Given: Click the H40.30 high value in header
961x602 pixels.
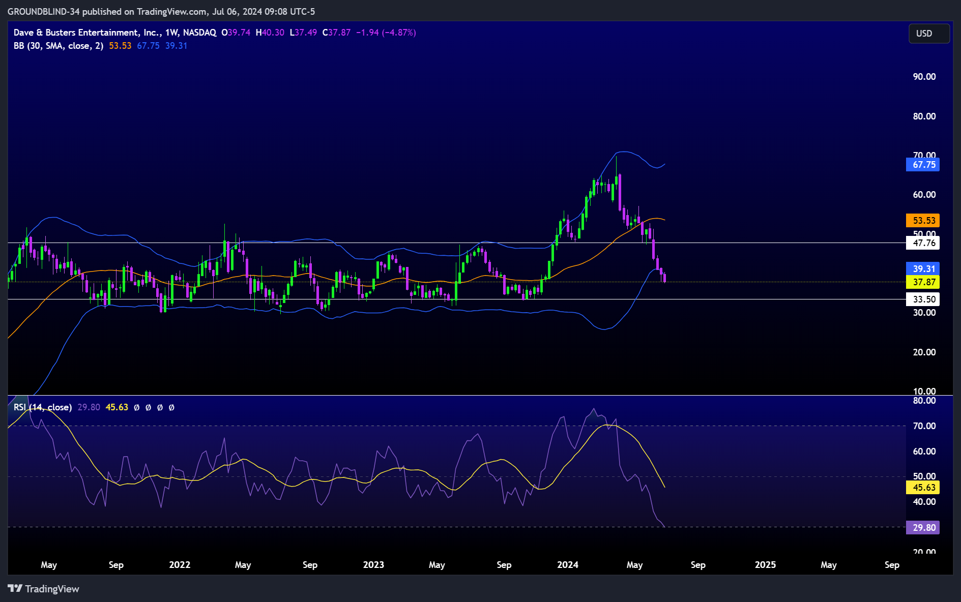Looking at the screenshot, I should point(270,33).
